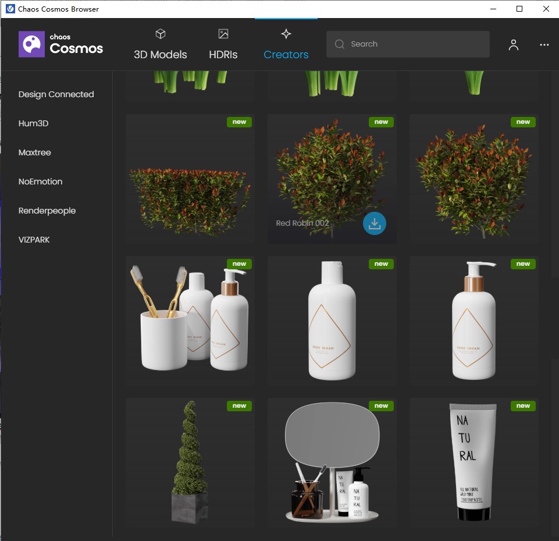Maximize the Chaos Cosmos Browser window

519,9
